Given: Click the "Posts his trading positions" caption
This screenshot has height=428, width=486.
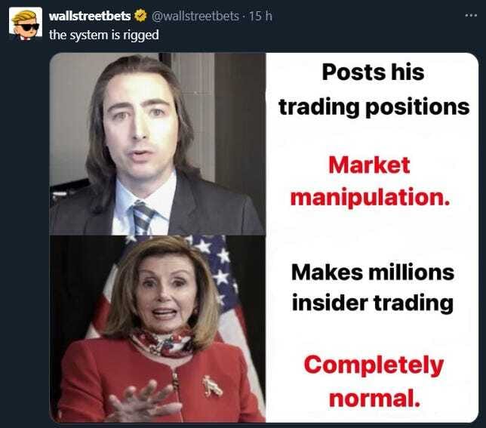Looking at the screenshot, I should [374, 89].
